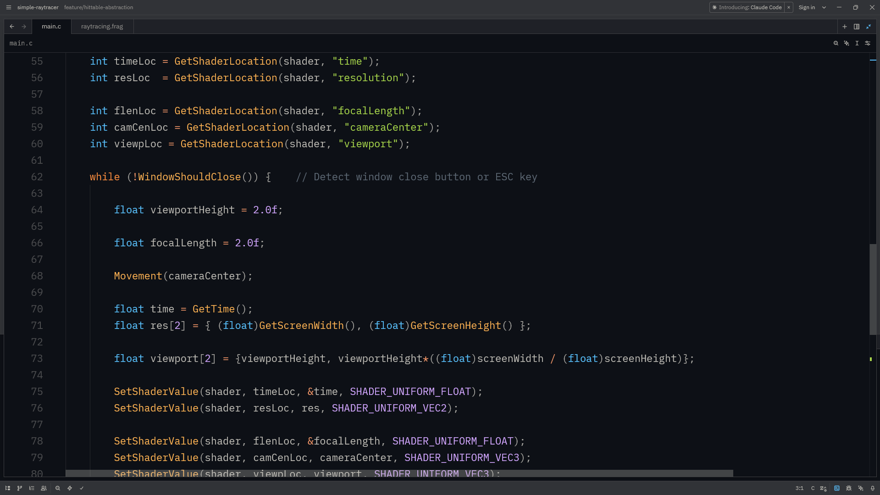Click the Sign in button
The width and height of the screenshot is (880, 495).
tap(807, 7)
